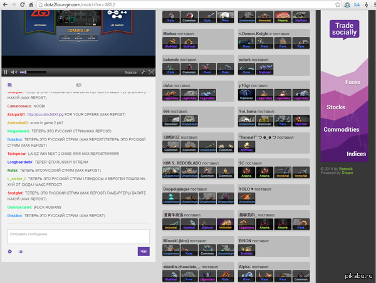Show the chat viewer list icon
The image size is (376, 283).
point(21,252)
